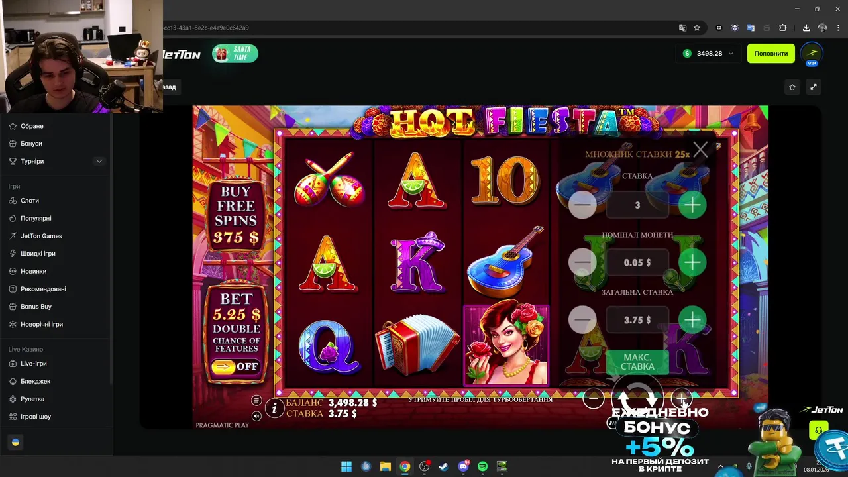Open Spotify from taskbar
Image resolution: width=848 pixels, height=477 pixels.
point(482,466)
